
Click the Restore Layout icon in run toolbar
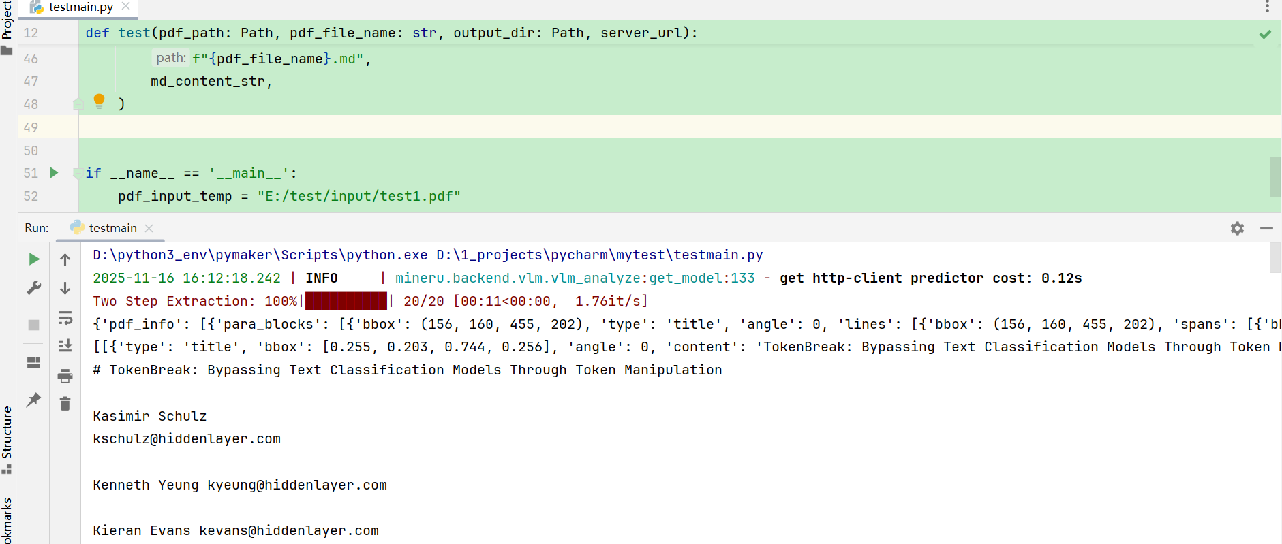pos(33,362)
